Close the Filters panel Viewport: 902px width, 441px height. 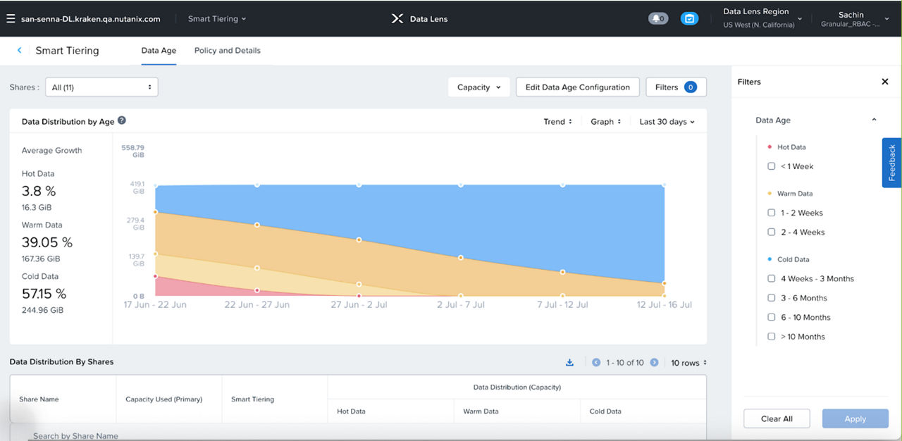[x=885, y=82]
